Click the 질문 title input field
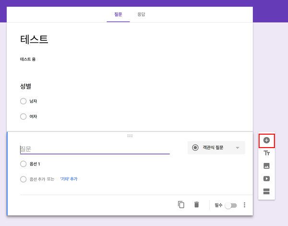The height and width of the screenshot is (226, 288). click(x=95, y=149)
